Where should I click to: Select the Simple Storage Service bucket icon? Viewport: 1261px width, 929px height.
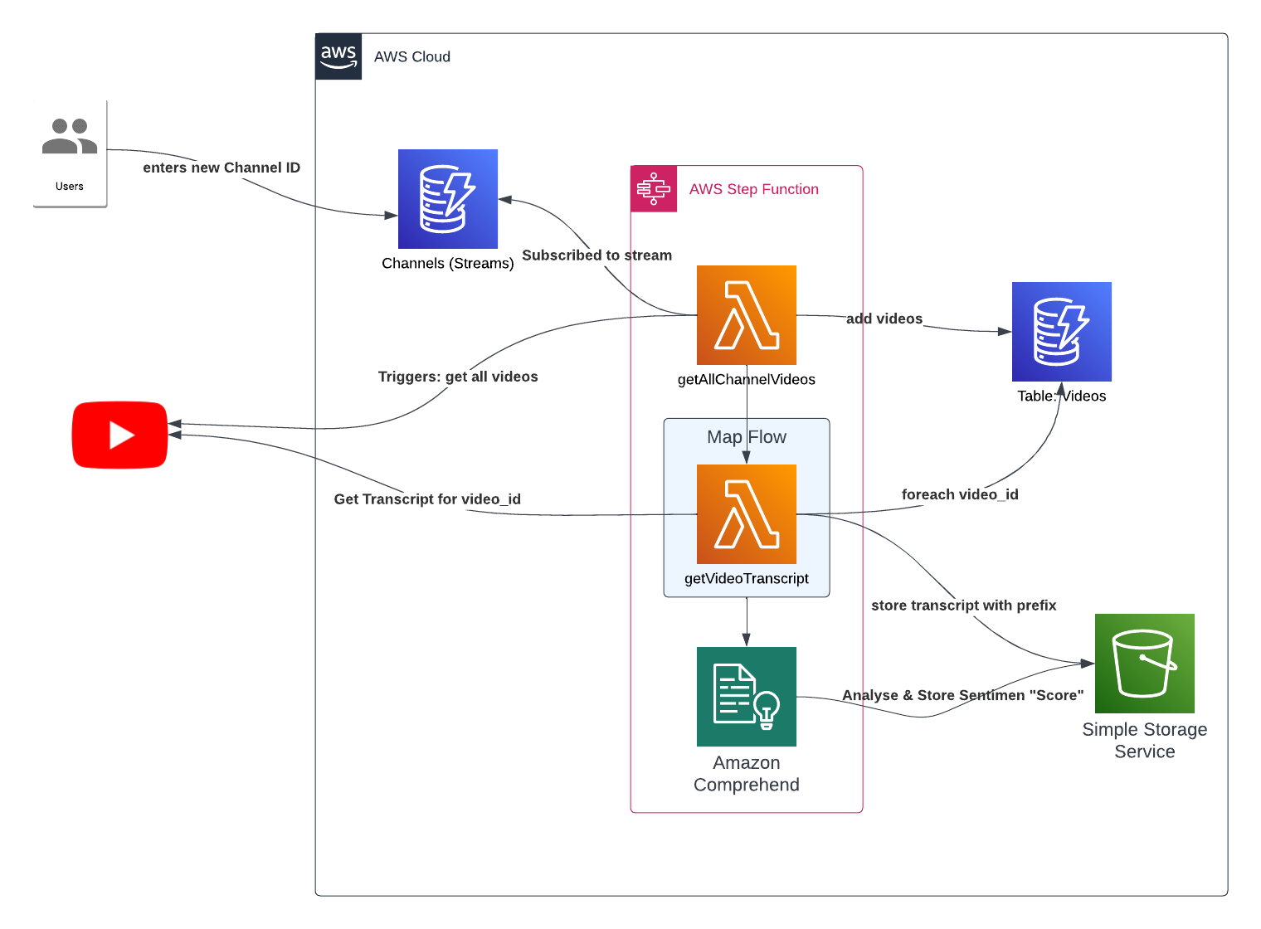click(x=1145, y=664)
